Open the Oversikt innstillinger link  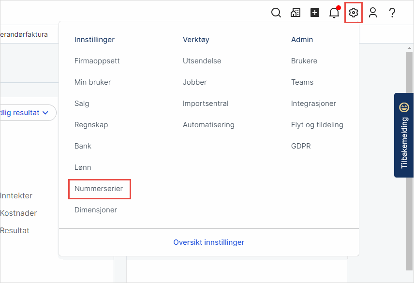[x=209, y=242]
